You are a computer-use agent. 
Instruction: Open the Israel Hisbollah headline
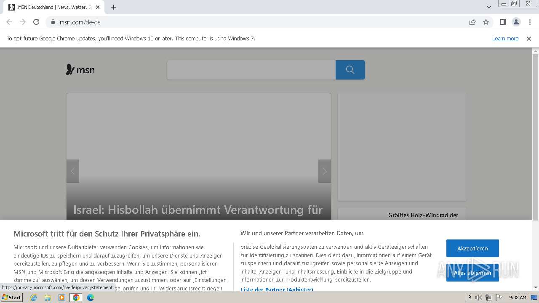coord(198,210)
